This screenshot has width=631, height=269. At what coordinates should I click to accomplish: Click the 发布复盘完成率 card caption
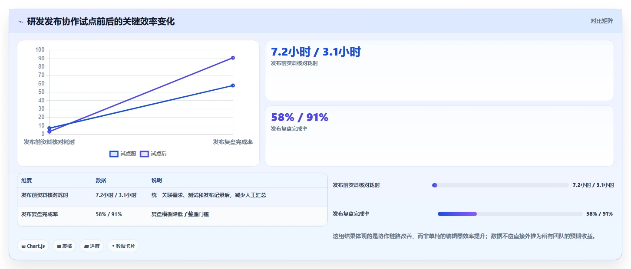(x=289, y=129)
